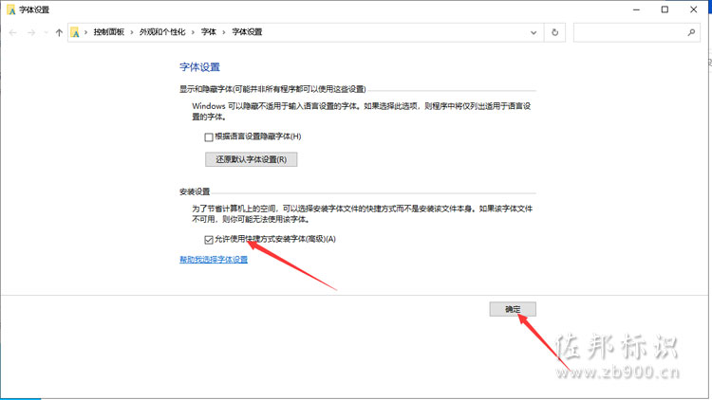Screen dimensions: 712x400
Task: Expand chevron after 控制面板 breadcrumb
Action: [x=132, y=32]
